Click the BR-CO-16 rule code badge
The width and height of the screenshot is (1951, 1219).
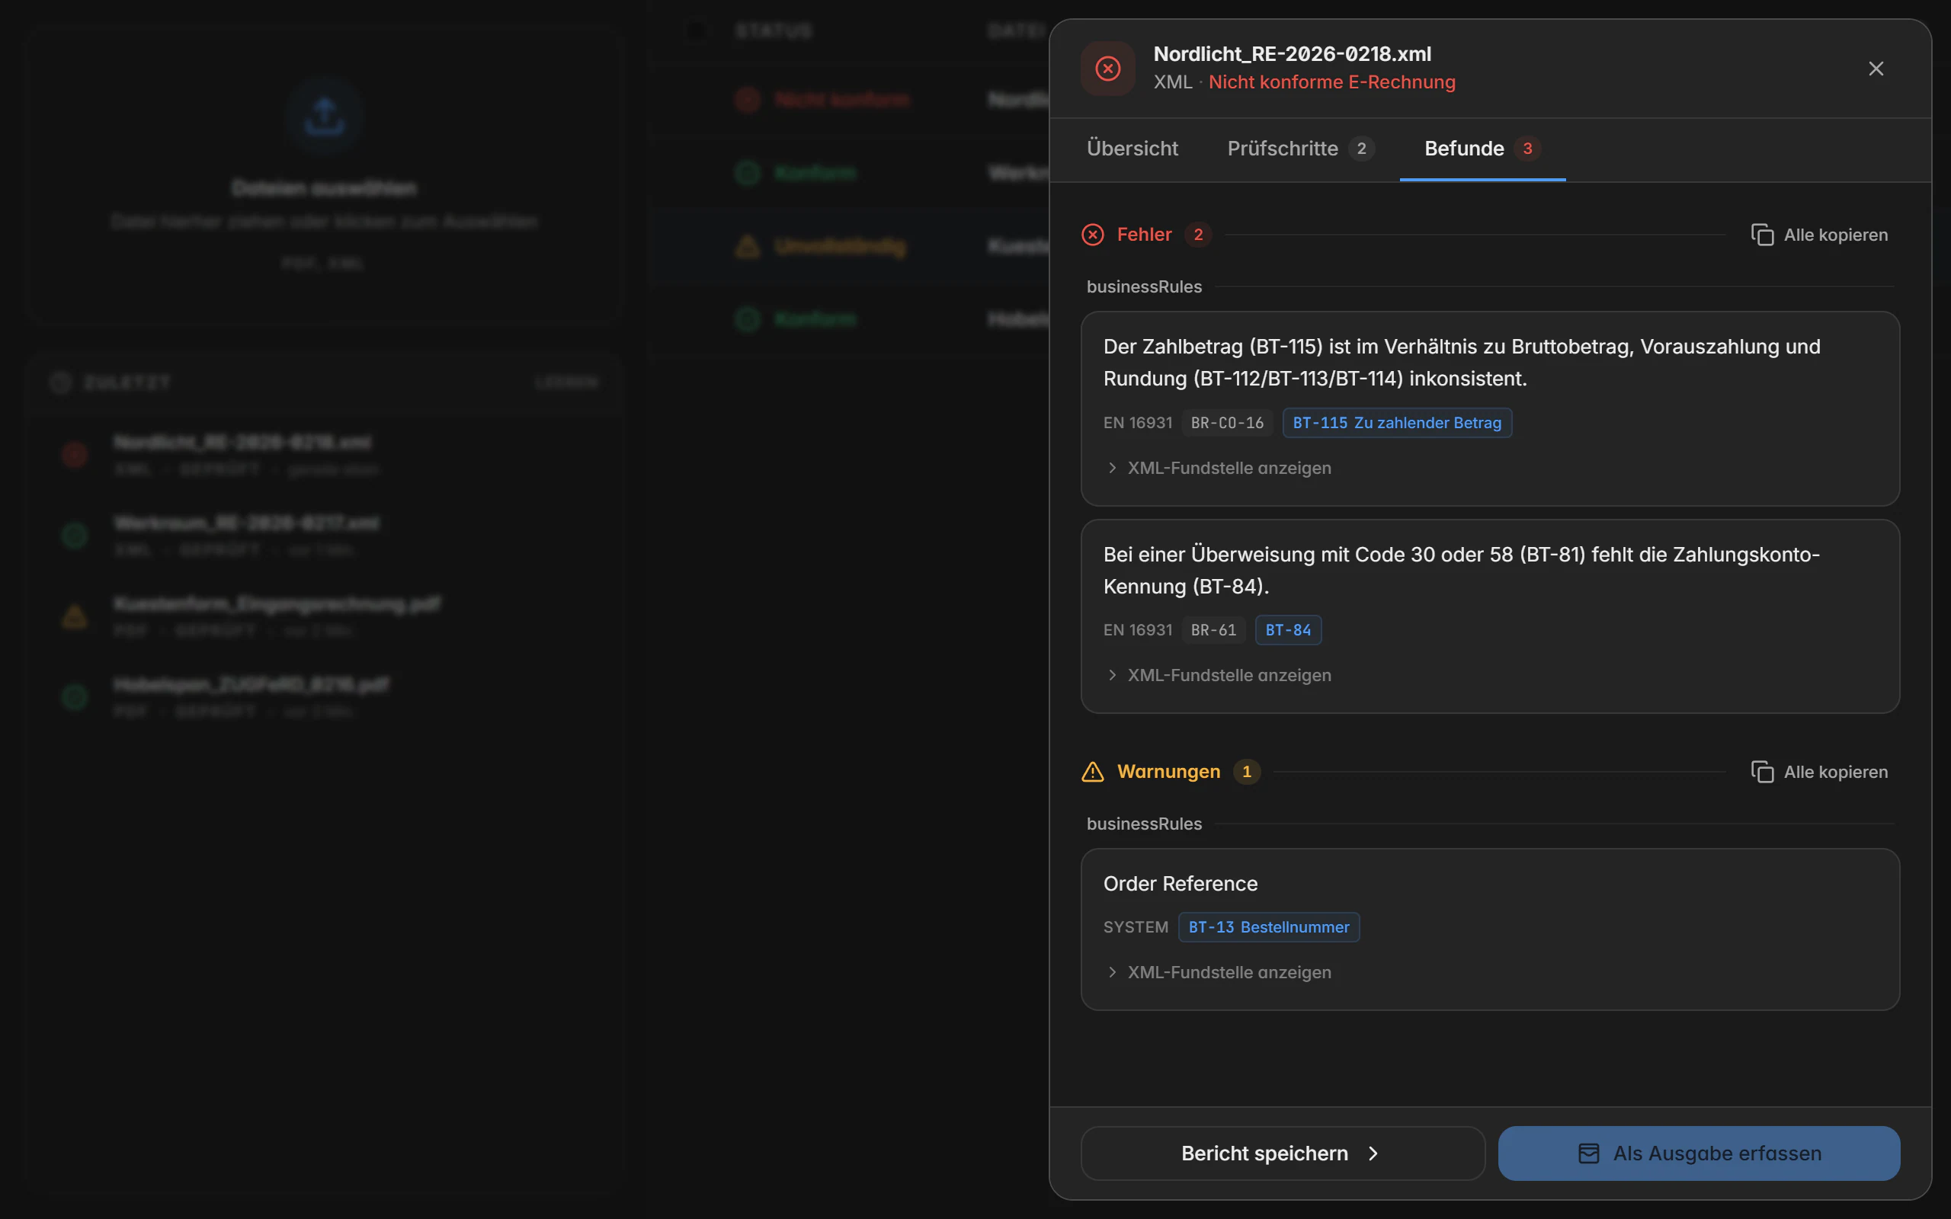1227,422
